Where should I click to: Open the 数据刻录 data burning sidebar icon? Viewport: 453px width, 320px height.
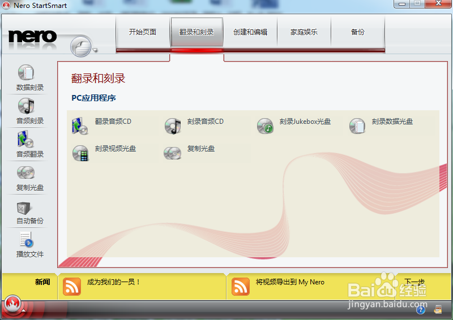pyautogui.click(x=26, y=72)
